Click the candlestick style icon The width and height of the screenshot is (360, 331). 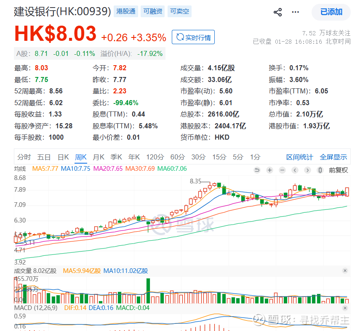click(x=320, y=170)
